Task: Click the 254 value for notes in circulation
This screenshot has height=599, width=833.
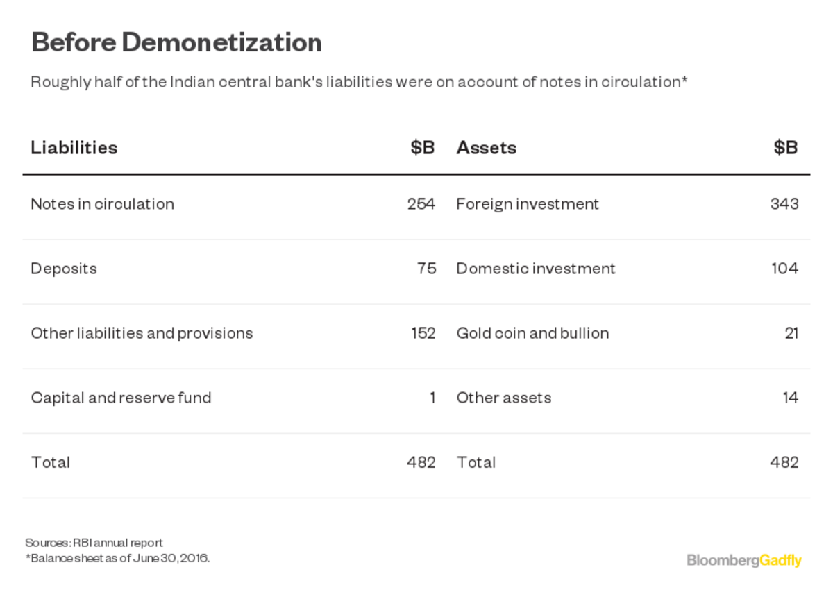Action: coord(421,204)
